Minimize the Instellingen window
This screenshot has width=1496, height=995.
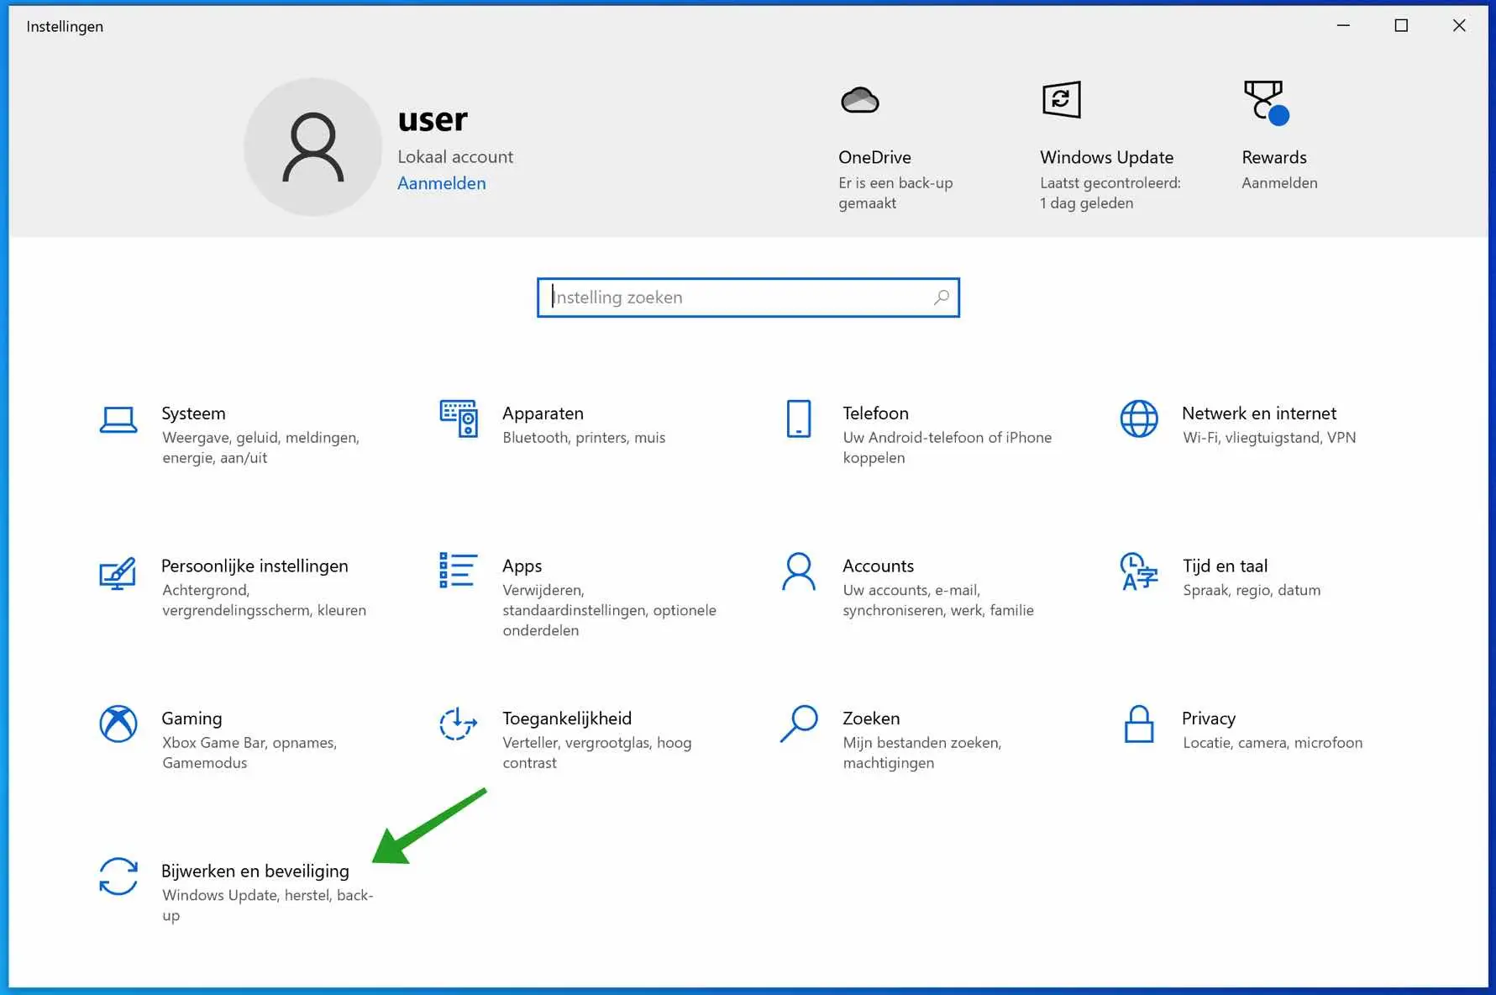click(x=1343, y=25)
